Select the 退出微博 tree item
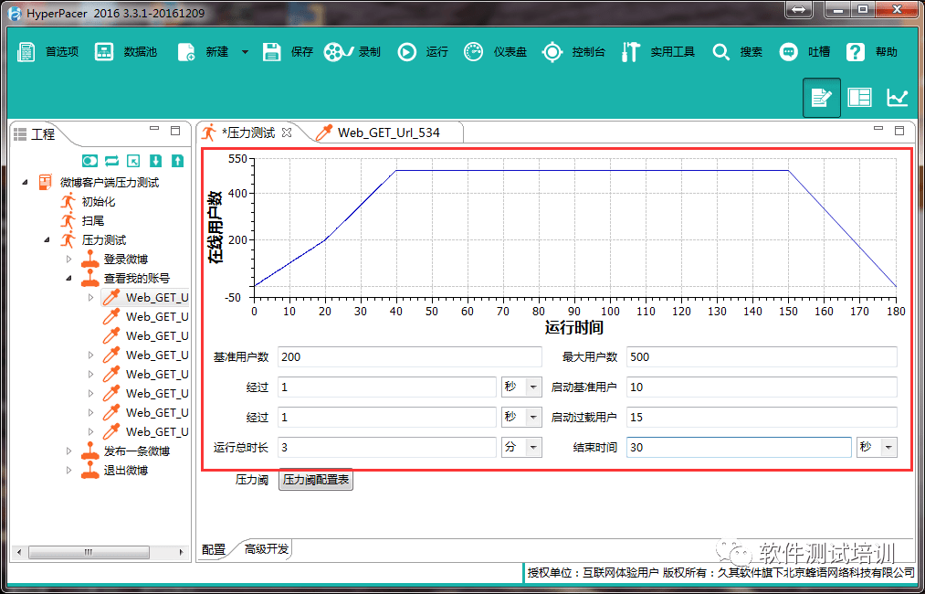925x594 pixels. click(126, 471)
